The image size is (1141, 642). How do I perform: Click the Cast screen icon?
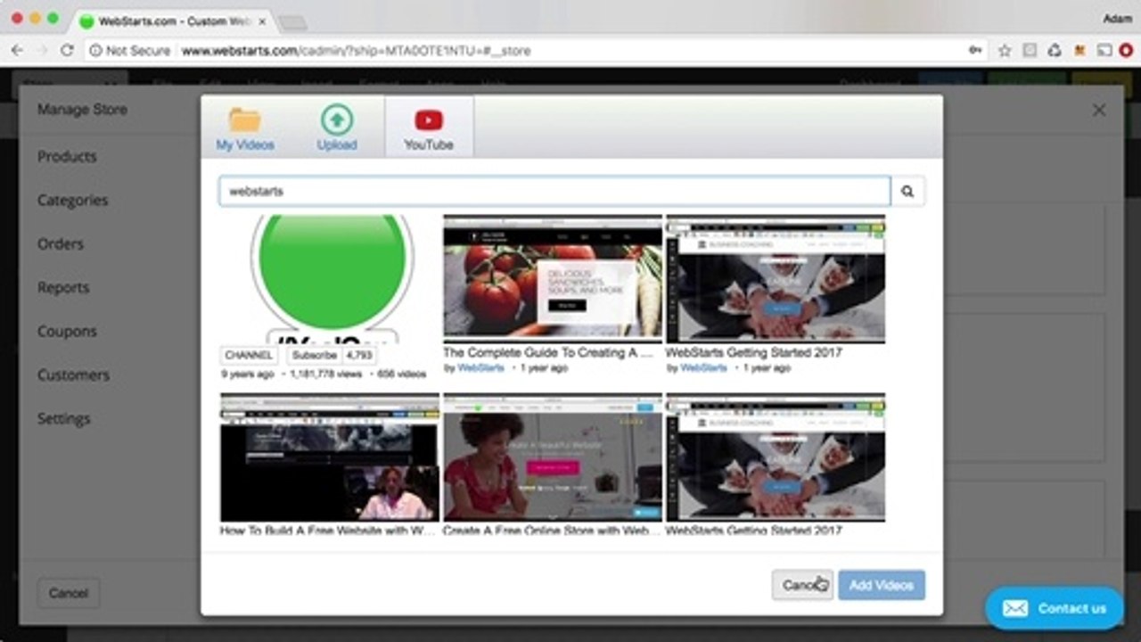point(1104,51)
